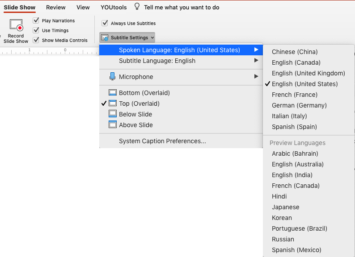This screenshot has width=355, height=257.
Task: Click the Microphone icon in menu
Action: pos(112,77)
